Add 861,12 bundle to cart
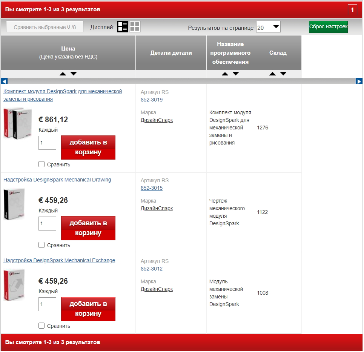 pos(88,148)
